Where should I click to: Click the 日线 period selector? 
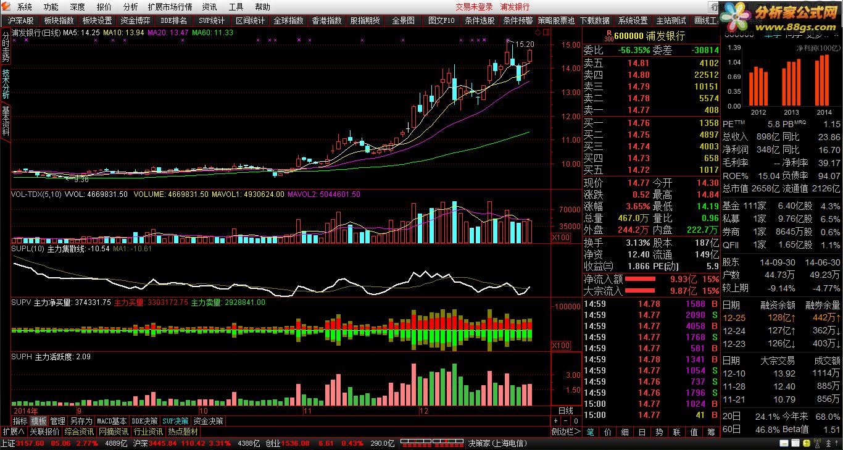[x=565, y=410]
